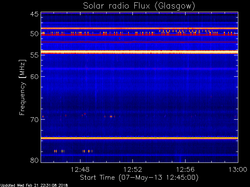250x187 pixels.
Task: Click the yellow horizontal band near 74 MHz
Action: 139,138
